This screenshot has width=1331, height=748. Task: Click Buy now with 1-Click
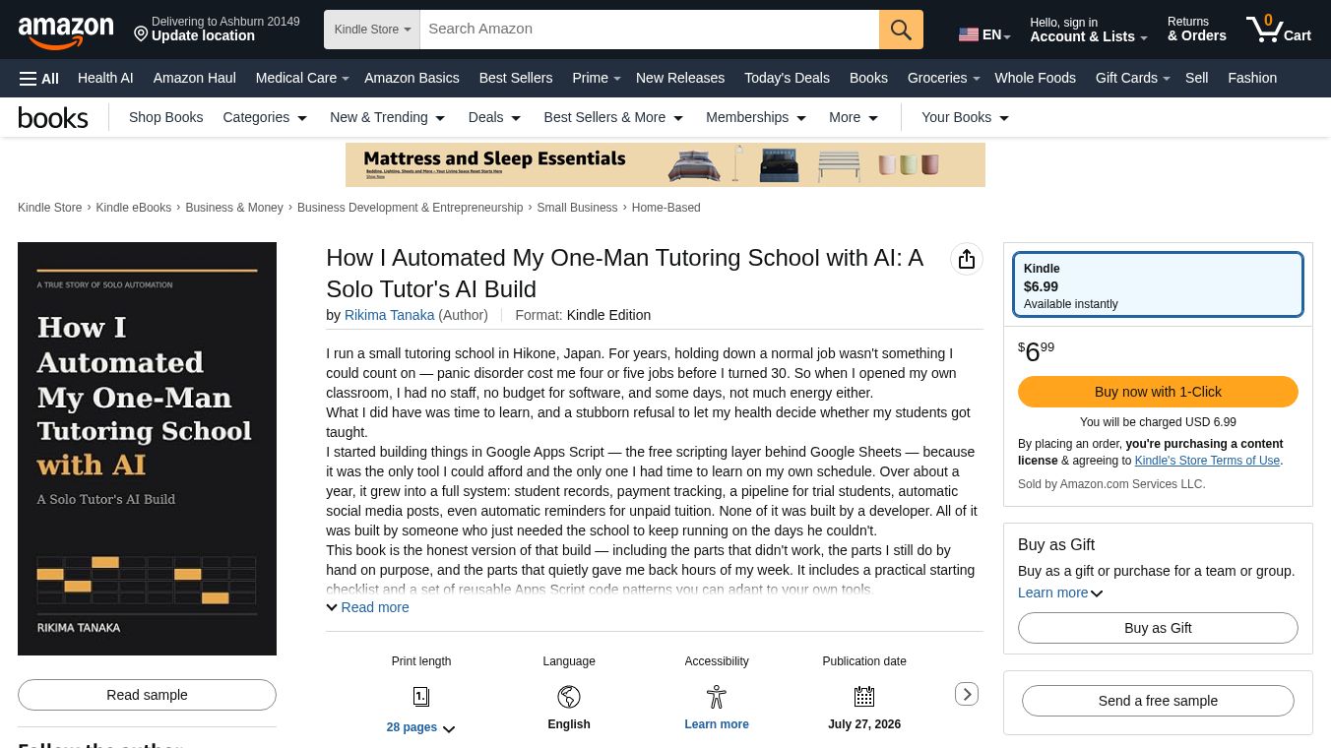point(1158,392)
